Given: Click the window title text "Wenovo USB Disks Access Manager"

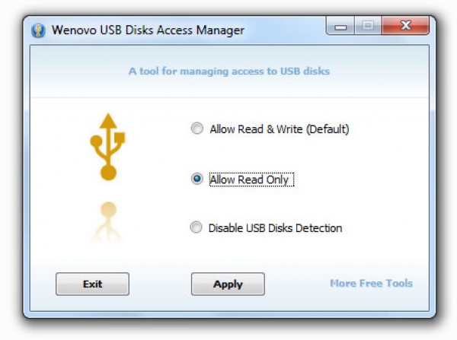Looking at the screenshot, I should point(148,31).
